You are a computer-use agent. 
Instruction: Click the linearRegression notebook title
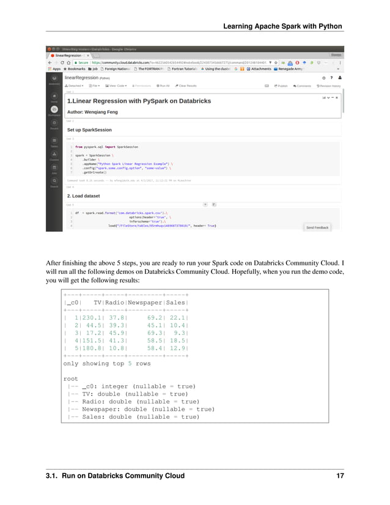[81, 78]
